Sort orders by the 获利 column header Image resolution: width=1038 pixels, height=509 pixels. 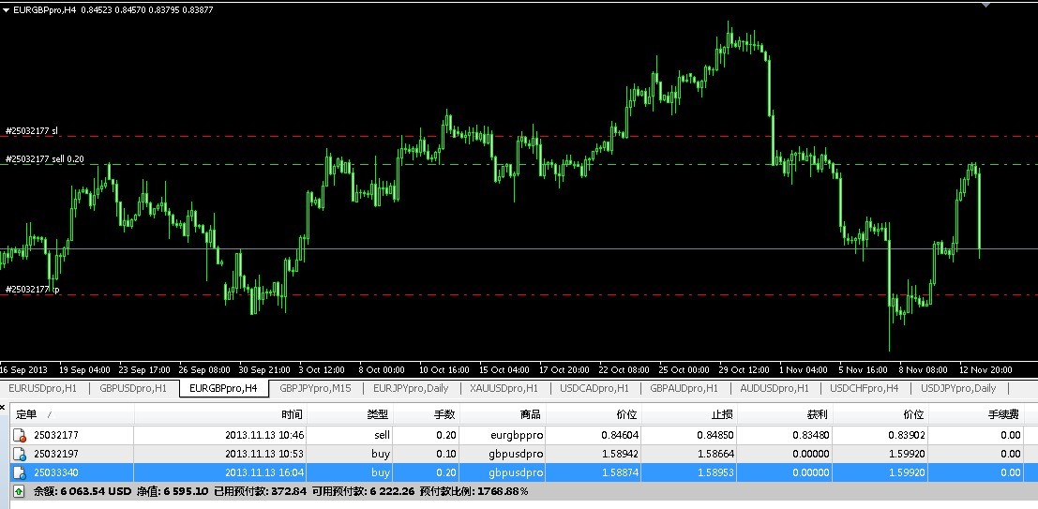(x=785, y=414)
